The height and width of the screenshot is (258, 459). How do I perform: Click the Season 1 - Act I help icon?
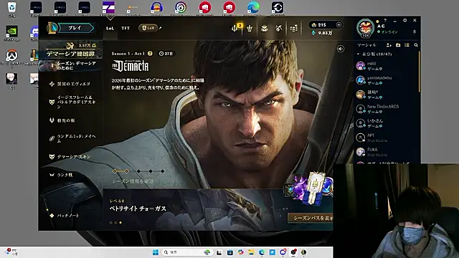(x=150, y=54)
